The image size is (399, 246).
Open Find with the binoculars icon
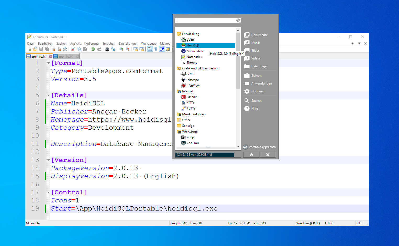[107, 49]
